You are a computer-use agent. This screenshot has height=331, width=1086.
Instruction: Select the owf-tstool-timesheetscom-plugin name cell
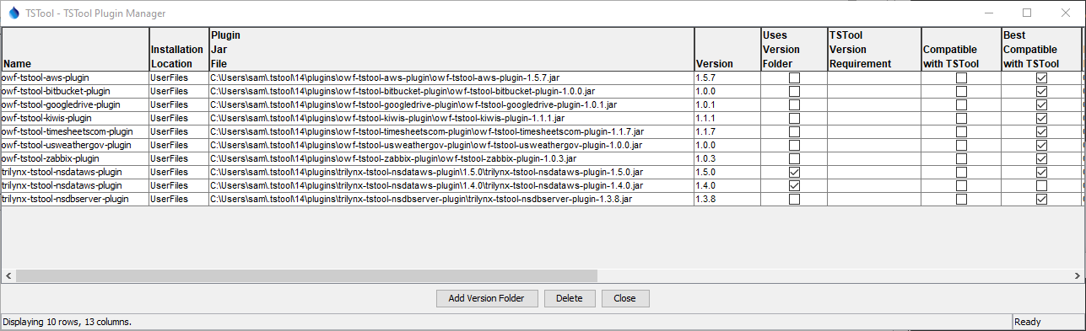point(75,131)
